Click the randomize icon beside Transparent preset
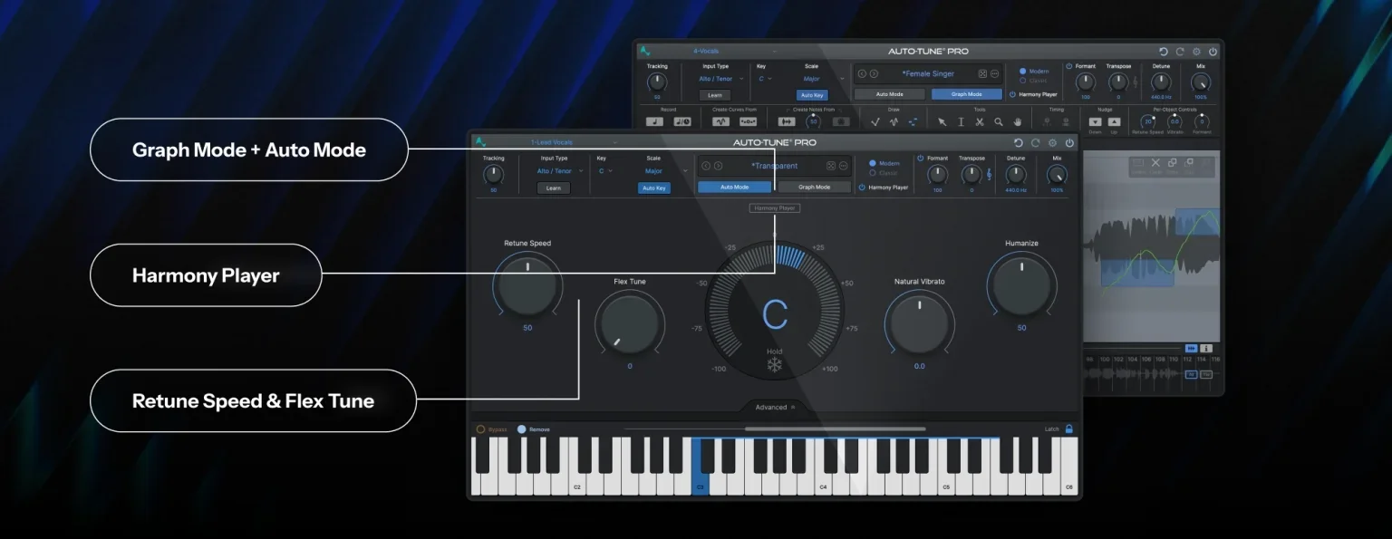Viewport: 1392px width, 539px height. (x=831, y=166)
